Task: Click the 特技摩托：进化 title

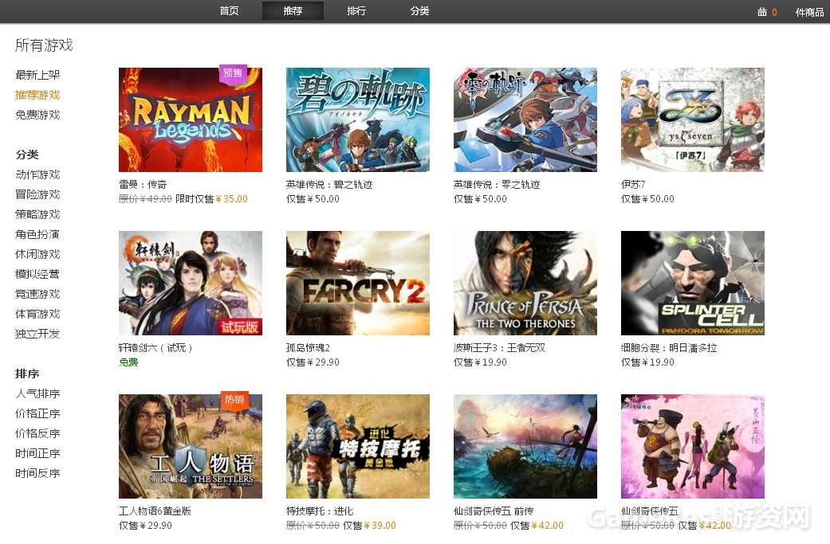Action: pyautogui.click(x=320, y=511)
